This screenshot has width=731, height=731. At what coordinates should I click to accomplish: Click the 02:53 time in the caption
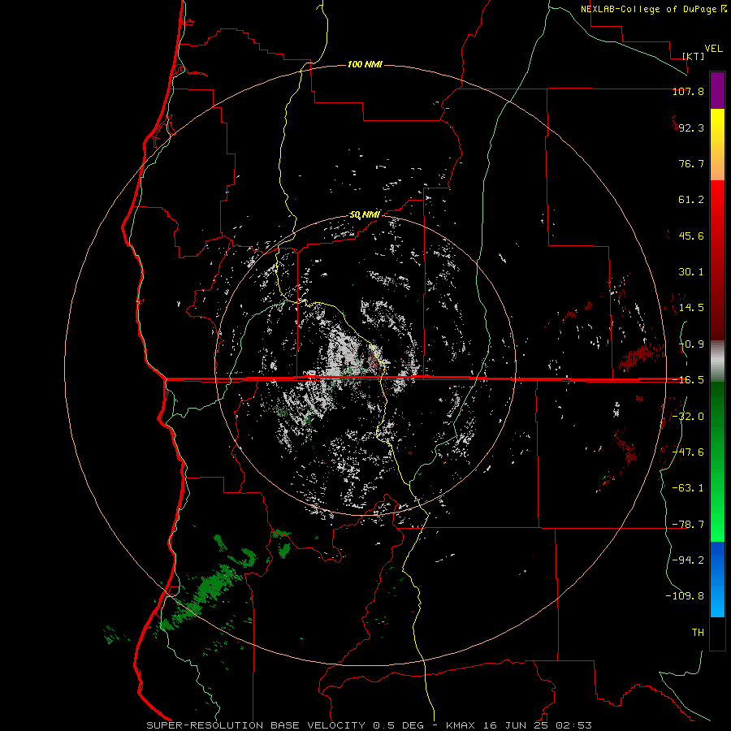[x=576, y=725]
